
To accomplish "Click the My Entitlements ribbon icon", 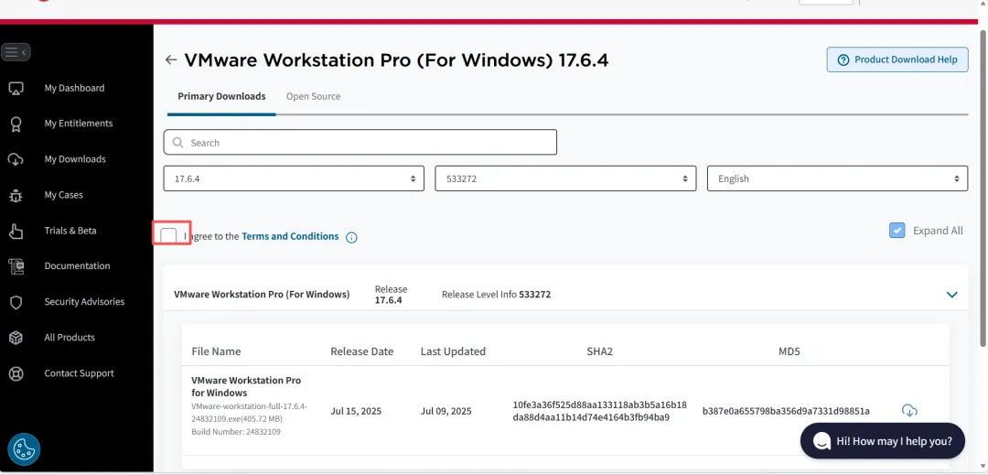I will 16,124.
